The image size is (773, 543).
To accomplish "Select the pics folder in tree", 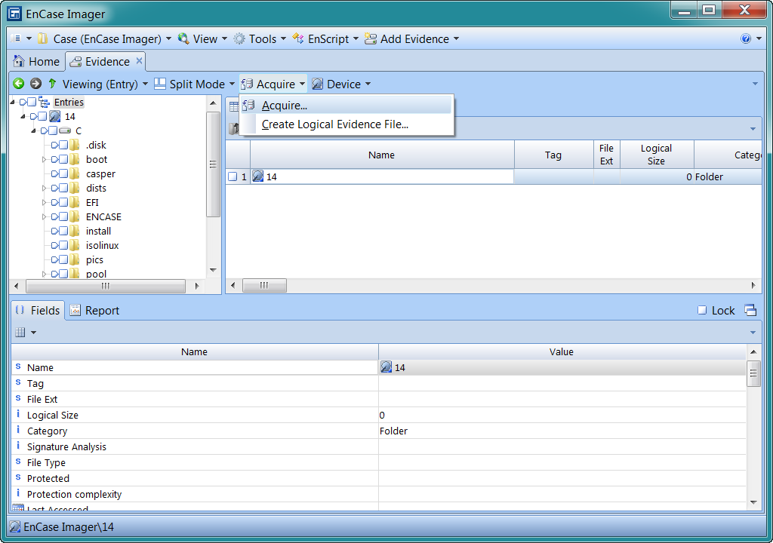I will click(94, 259).
